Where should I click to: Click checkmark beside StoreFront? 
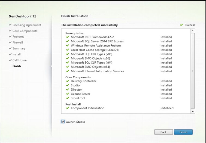(x=68, y=98)
